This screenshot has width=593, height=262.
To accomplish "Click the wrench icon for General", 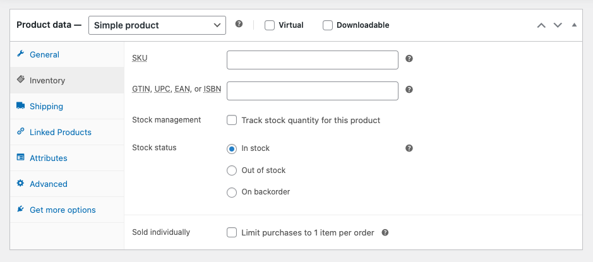I will click(20, 54).
